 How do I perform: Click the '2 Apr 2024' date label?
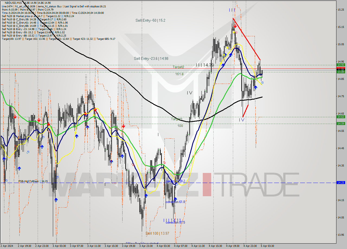click(7, 246)
